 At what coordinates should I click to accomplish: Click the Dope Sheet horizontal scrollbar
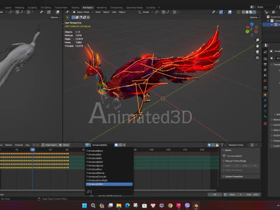pos(108,190)
